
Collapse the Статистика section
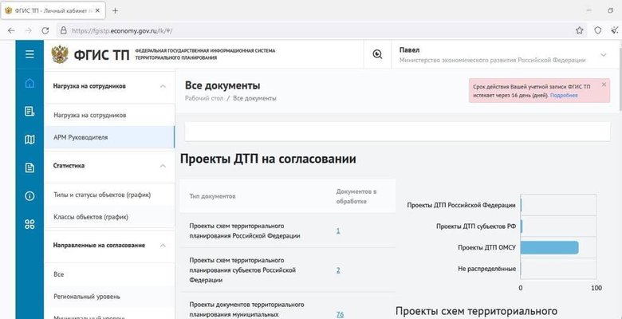tap(163, 166)
